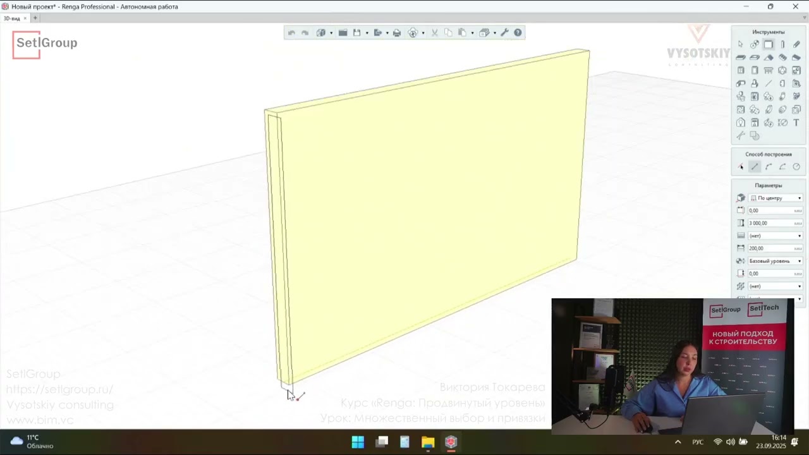Click the Undo arrow in the toolbar

point(291,33)
